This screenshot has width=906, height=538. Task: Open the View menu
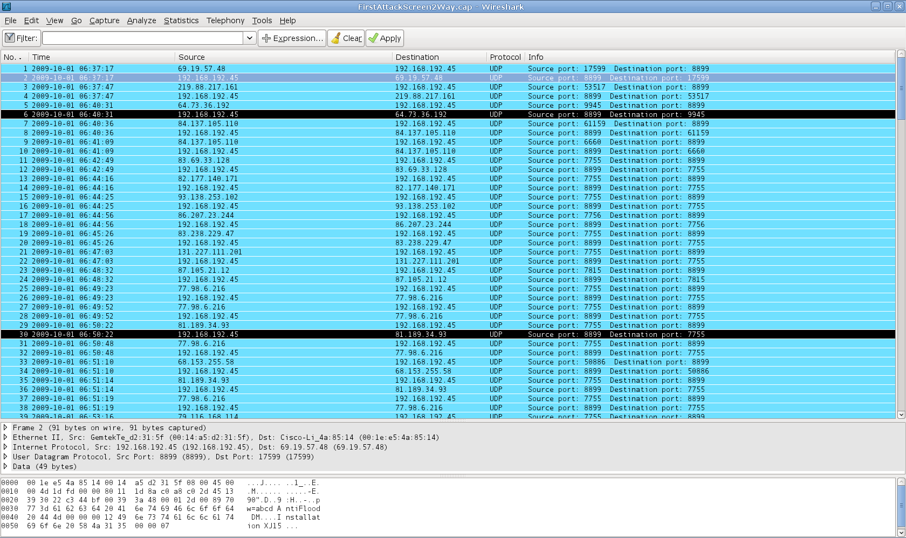54,20
